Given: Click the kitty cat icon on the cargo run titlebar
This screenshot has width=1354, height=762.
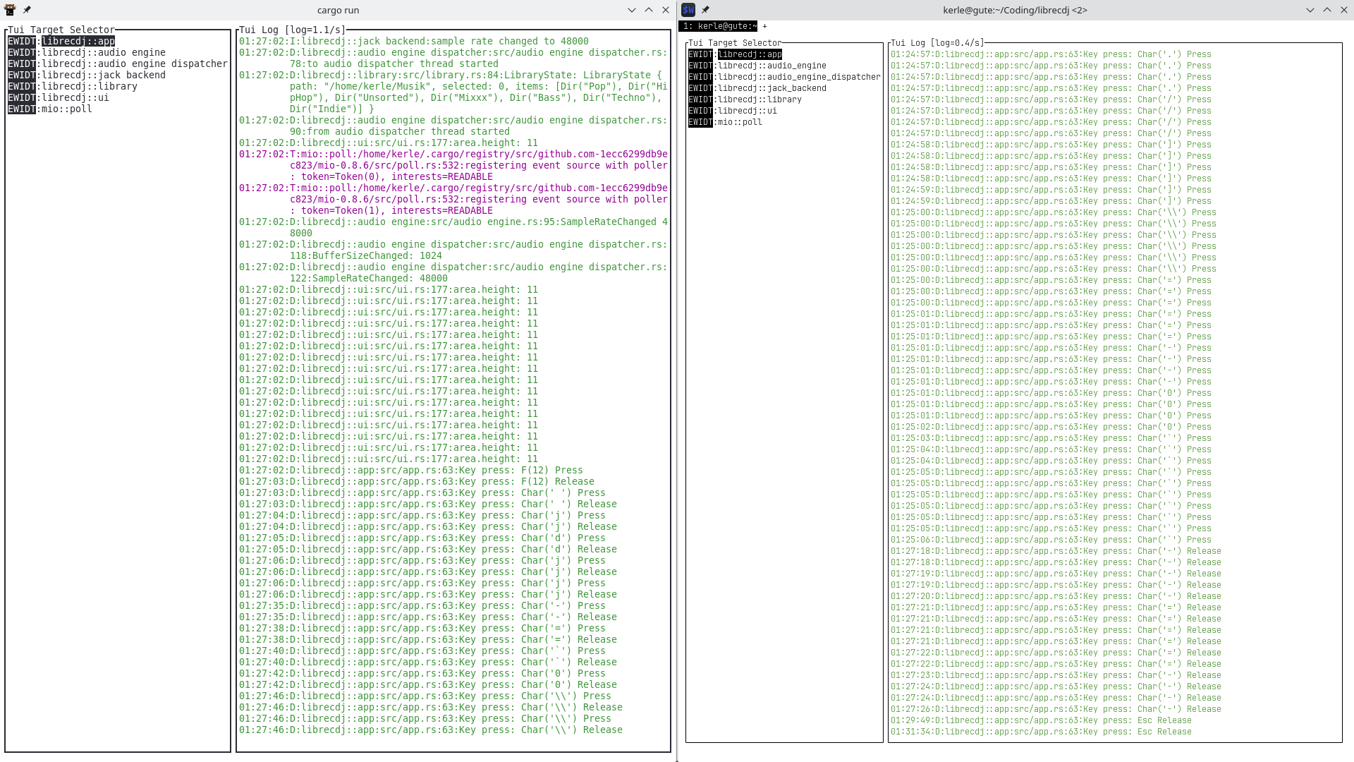Looking at the screenshot, I should point(10,10).
